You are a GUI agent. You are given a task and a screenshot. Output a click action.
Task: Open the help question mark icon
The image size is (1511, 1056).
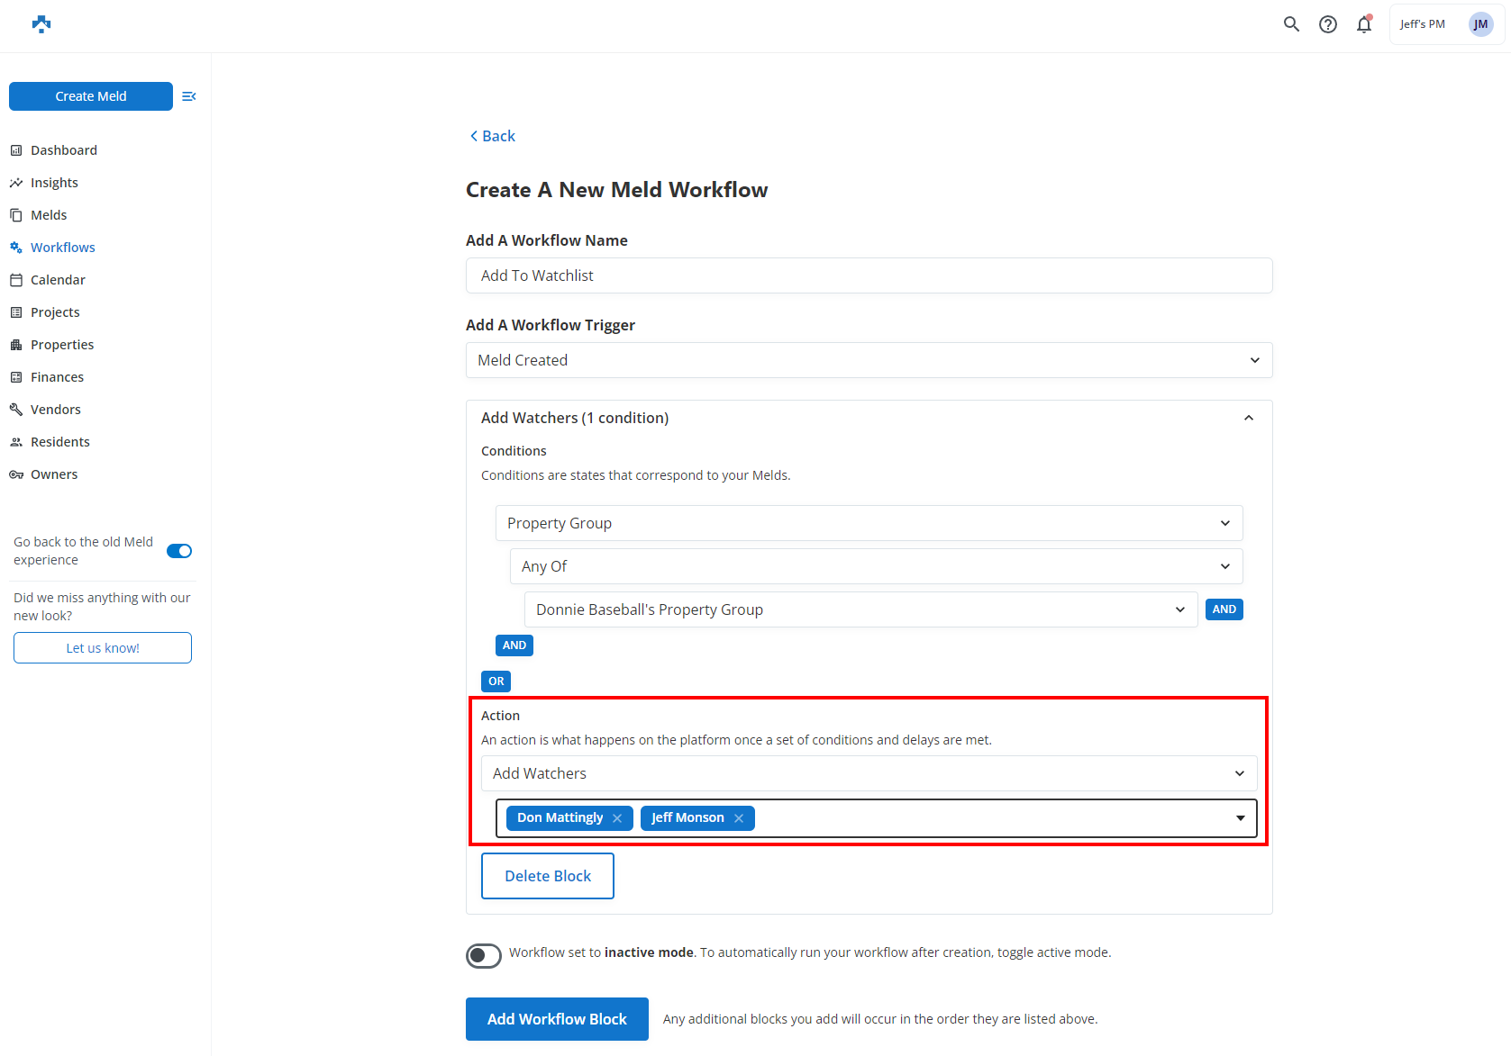click(1327, 24)
